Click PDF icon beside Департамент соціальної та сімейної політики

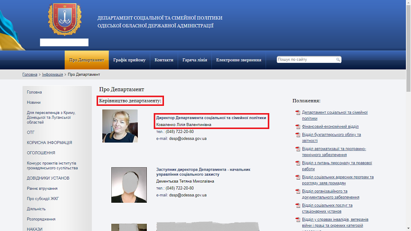[x=298, y=113]
